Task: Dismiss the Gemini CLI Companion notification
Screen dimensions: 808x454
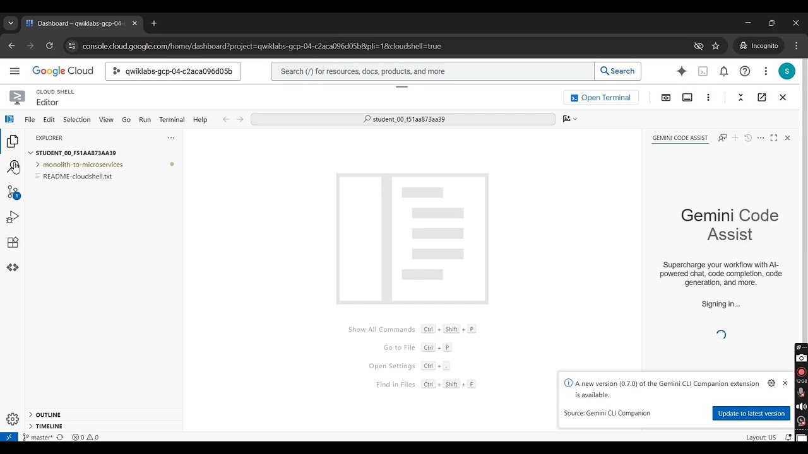Action: click(785, 383)
